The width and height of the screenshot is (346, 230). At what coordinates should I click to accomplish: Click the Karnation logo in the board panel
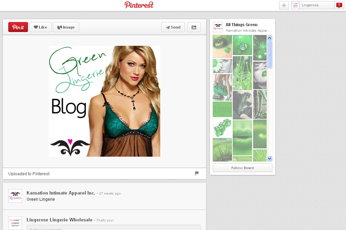tap(218, 27)
